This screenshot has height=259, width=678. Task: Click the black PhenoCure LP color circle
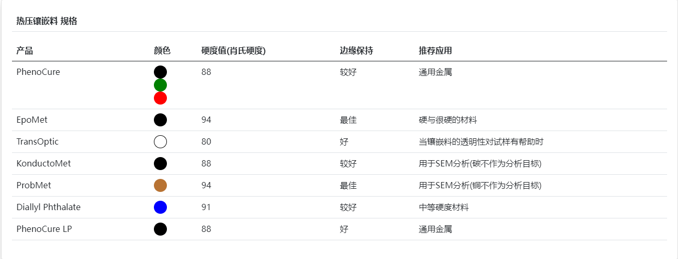160,229
